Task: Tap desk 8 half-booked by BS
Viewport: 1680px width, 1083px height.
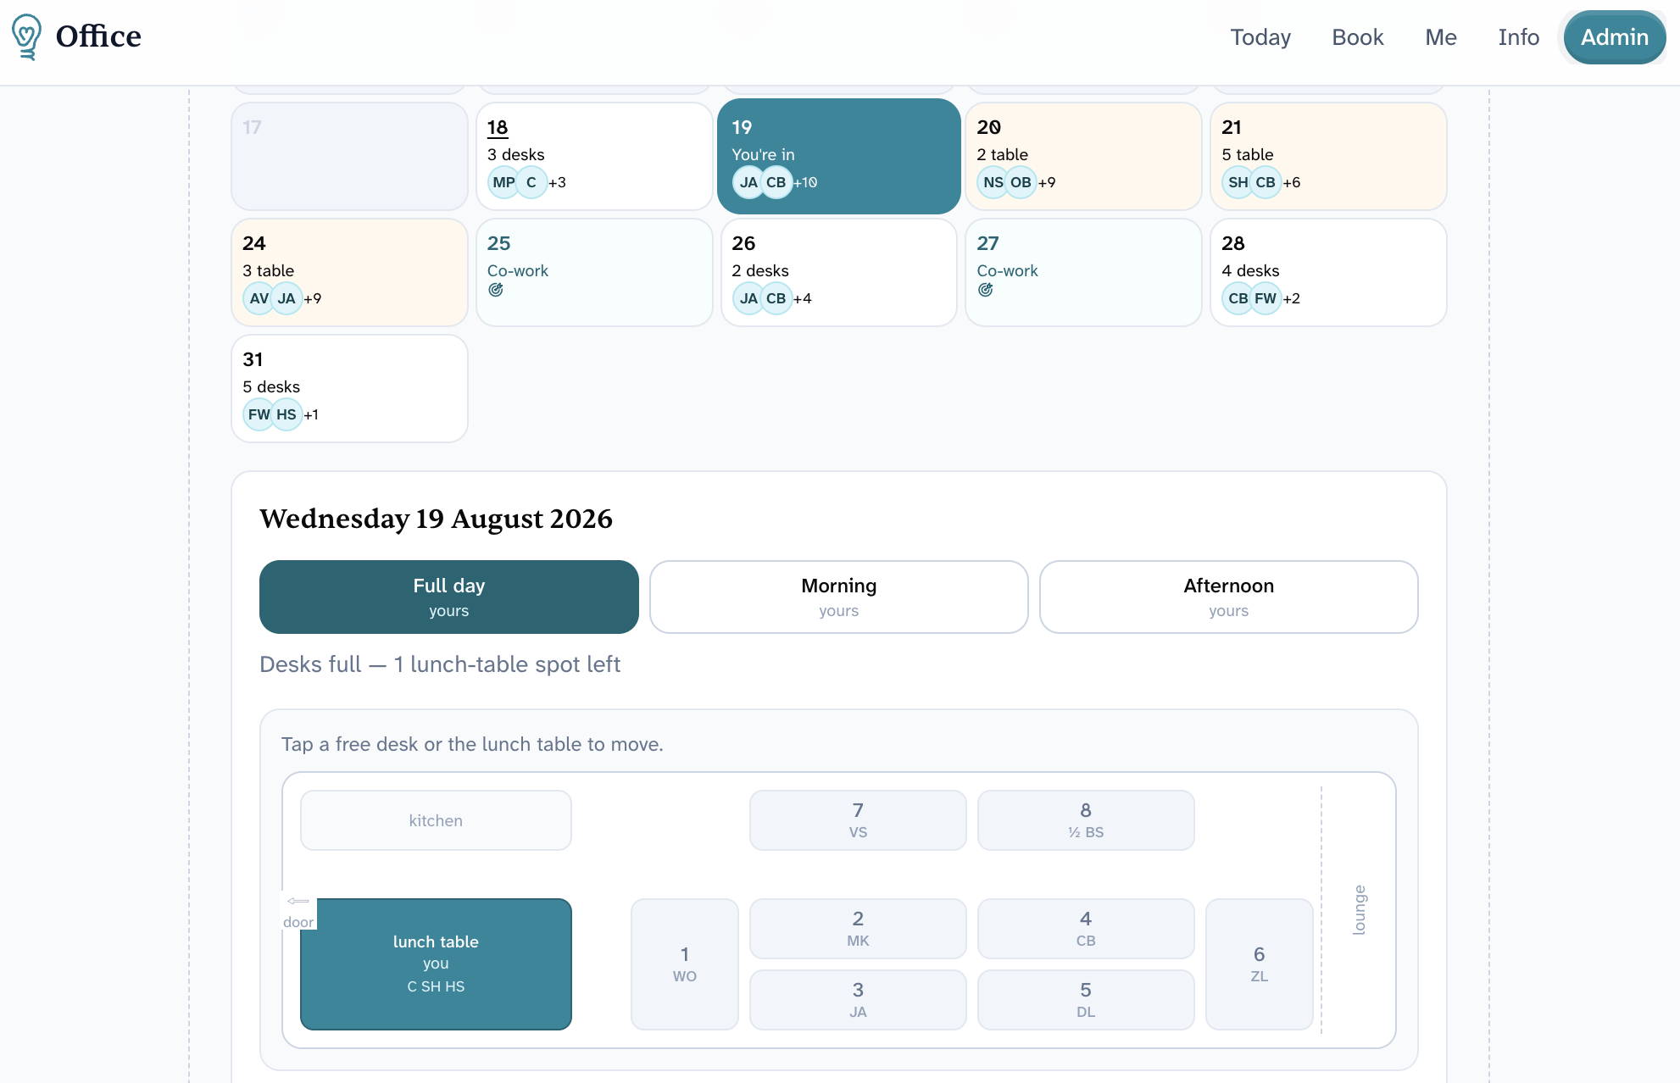Action: tap(1086, 820)
